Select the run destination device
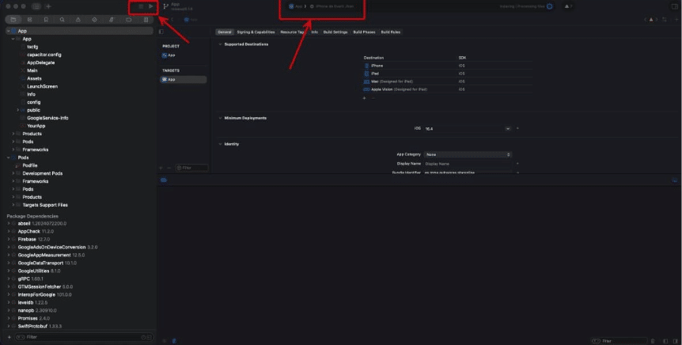 [332, 6]
